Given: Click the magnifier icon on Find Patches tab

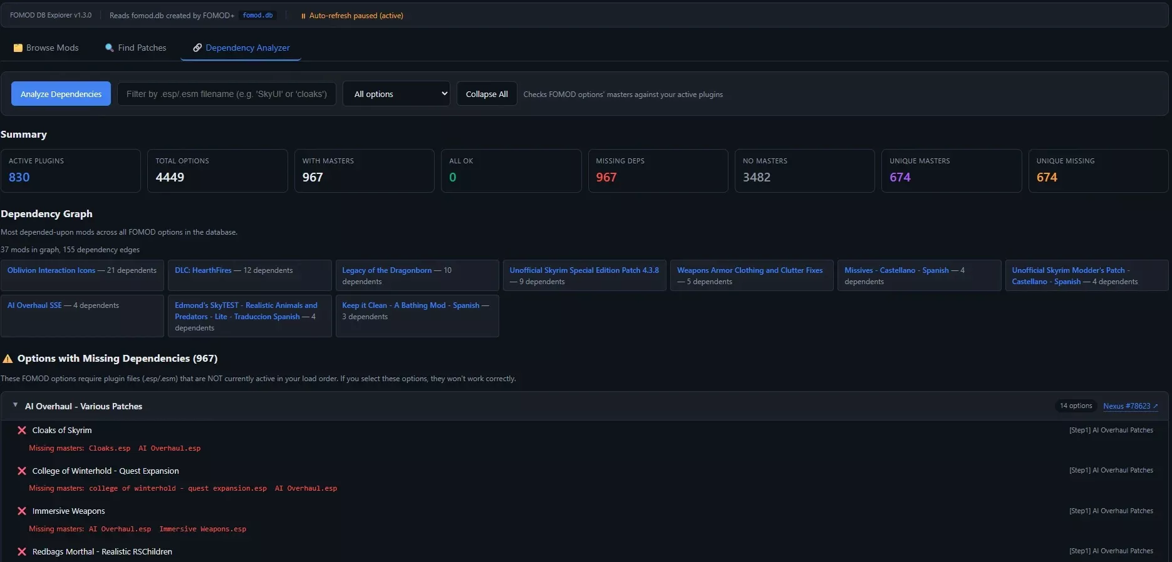Looking at the screenshot, I should click(110, 48).
